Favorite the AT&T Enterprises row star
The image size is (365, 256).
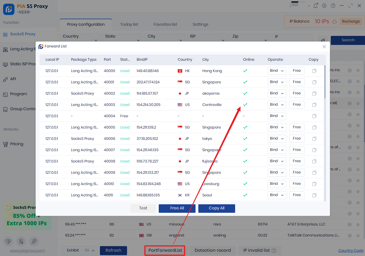point(358,225)
